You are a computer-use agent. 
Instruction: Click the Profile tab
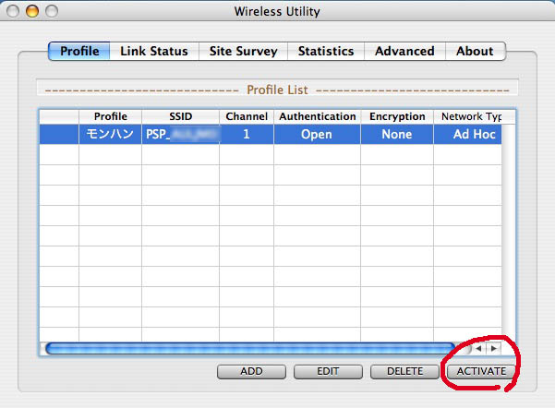pyautogui.click(x=79, y=52)
